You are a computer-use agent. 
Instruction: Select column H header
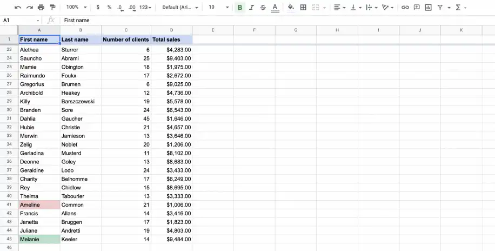click(x=337, y=30)
